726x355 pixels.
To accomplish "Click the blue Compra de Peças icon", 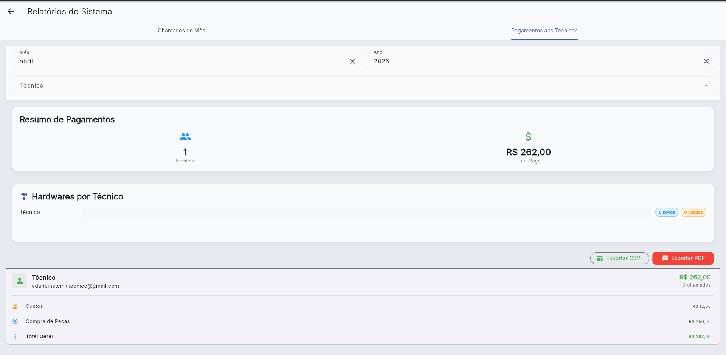I will pyautogui.click(x=15, y=321).
